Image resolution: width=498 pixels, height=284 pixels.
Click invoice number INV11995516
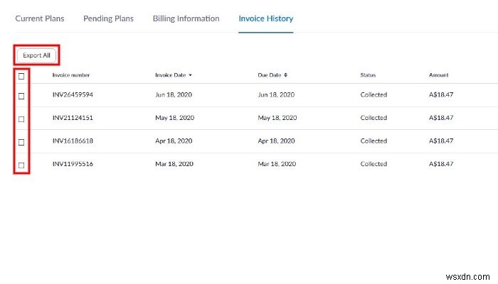pyautogui.click(x=73, y=164)
